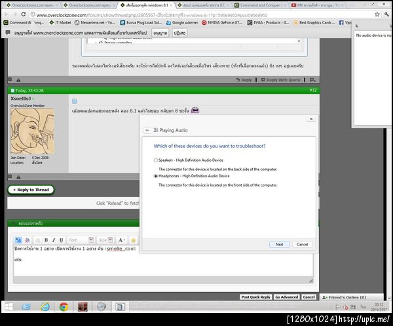Click the Post Quick Reply button
This screenshot has height=326, width=393.
coord(255,297)
